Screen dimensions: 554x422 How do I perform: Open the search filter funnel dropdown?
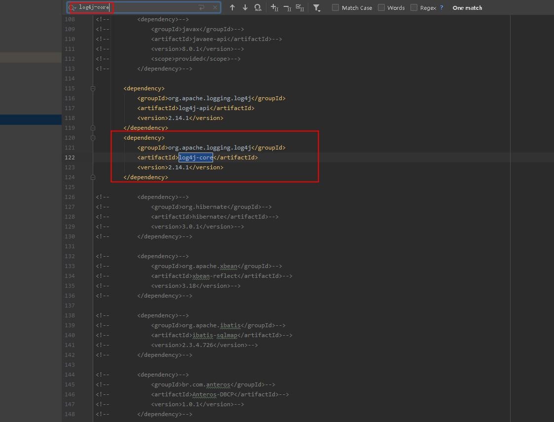tap(317, 8)
